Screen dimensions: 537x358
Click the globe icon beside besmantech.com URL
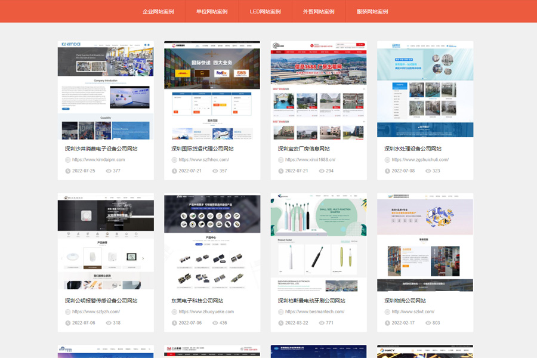280,311
